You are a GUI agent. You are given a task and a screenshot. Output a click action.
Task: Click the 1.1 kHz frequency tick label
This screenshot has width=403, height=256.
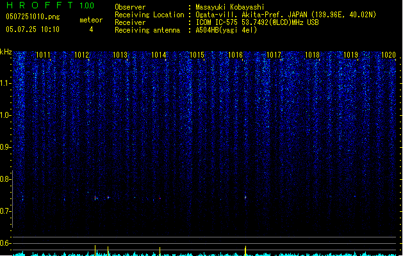5,83
